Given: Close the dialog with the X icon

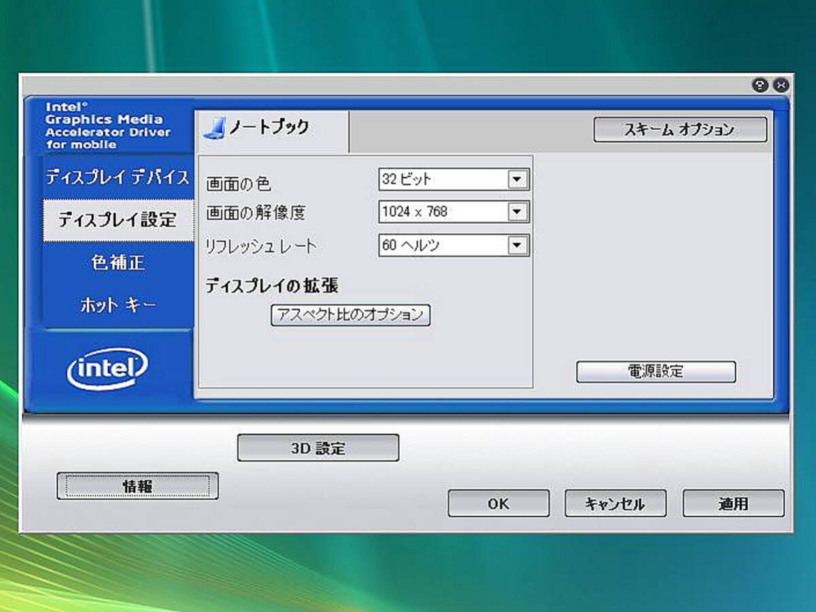Looking at the screenshot, I should (781, 86).
